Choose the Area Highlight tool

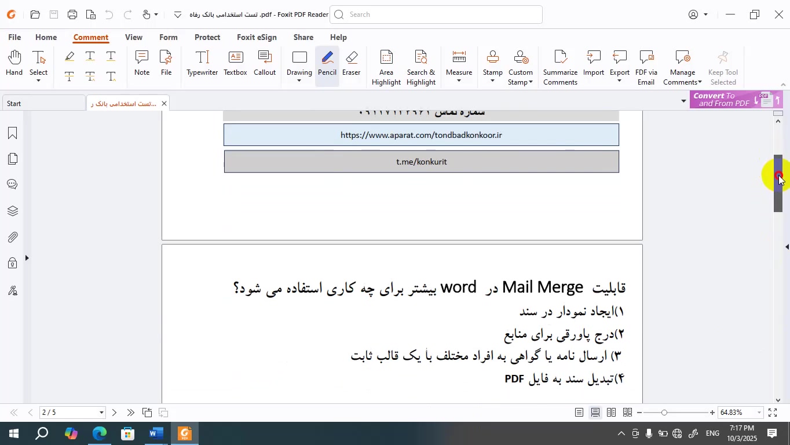386,68
